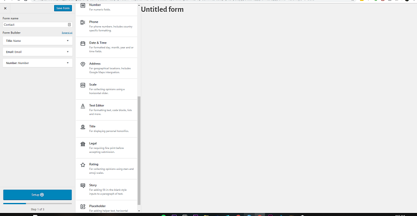This screenshot has height=216, width=417.
Task: Click the Email: Email row label
Action: tap(14, 52)
